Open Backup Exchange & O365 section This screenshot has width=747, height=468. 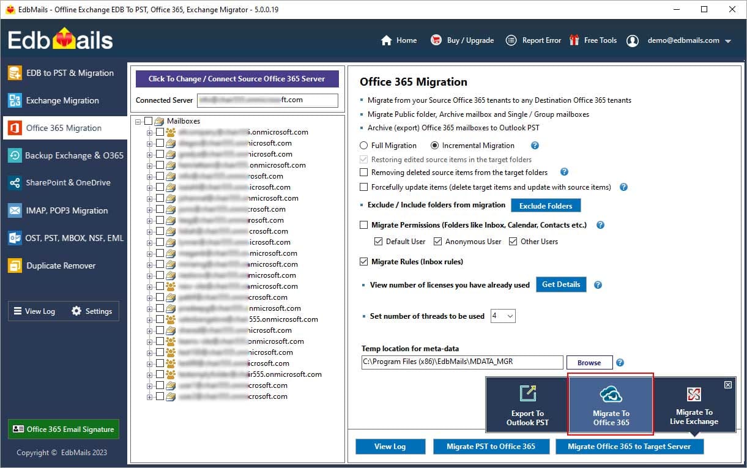[64, 155]
